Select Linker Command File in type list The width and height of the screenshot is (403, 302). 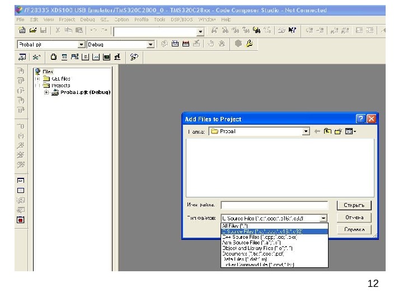pos(274,265)
